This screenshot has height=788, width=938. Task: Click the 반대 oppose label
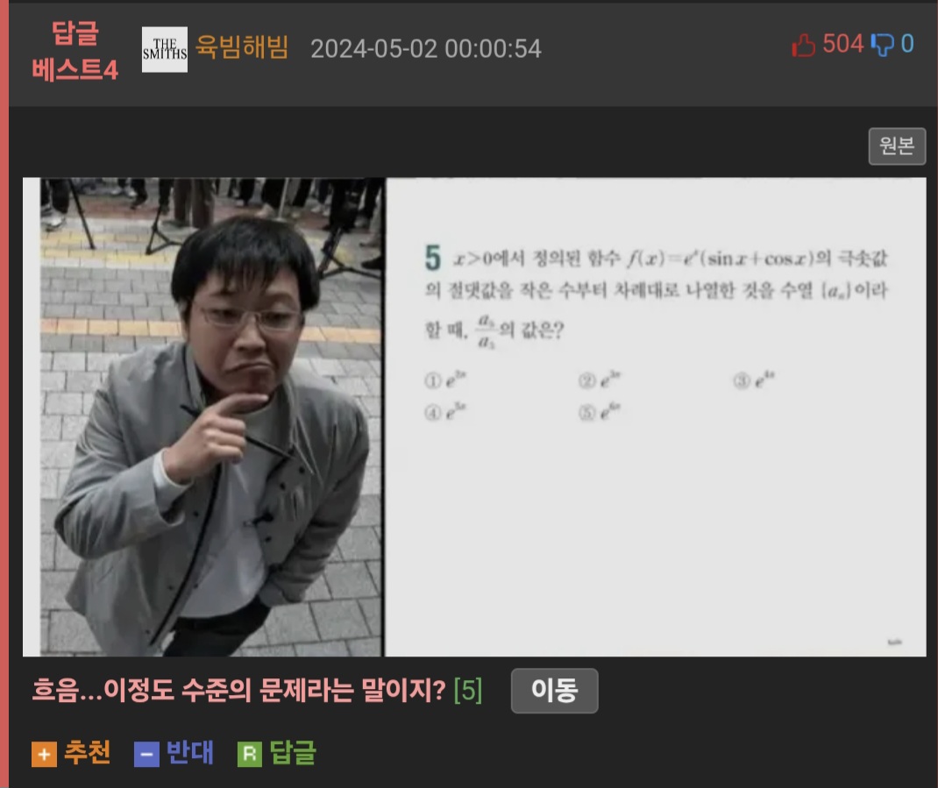[189, 753]
